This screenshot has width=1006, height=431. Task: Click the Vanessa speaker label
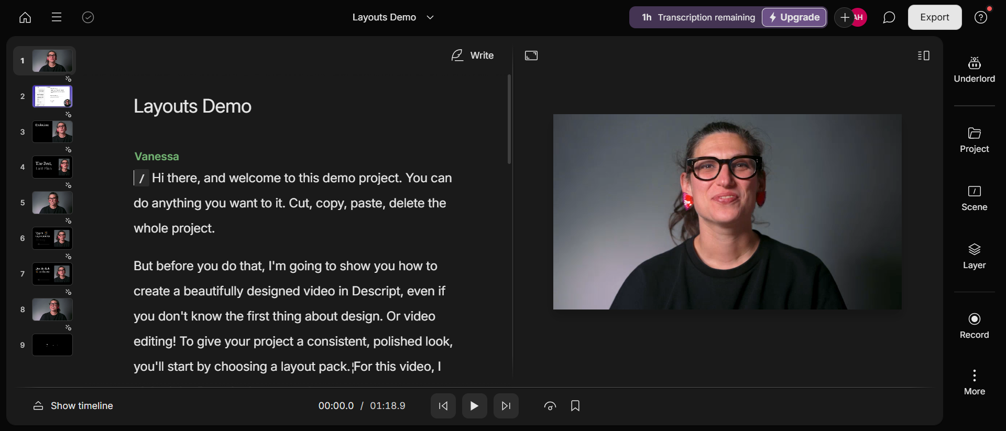(157, 157)
